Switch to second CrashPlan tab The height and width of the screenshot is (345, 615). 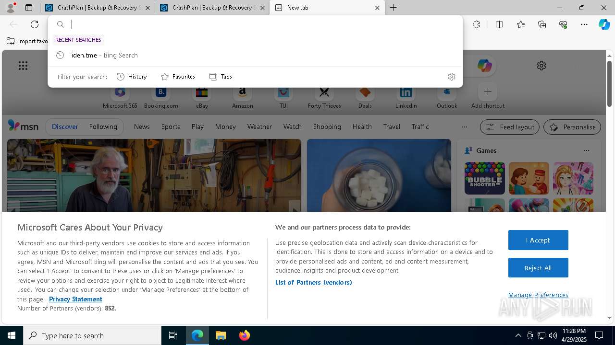click(x=212, y=8)
